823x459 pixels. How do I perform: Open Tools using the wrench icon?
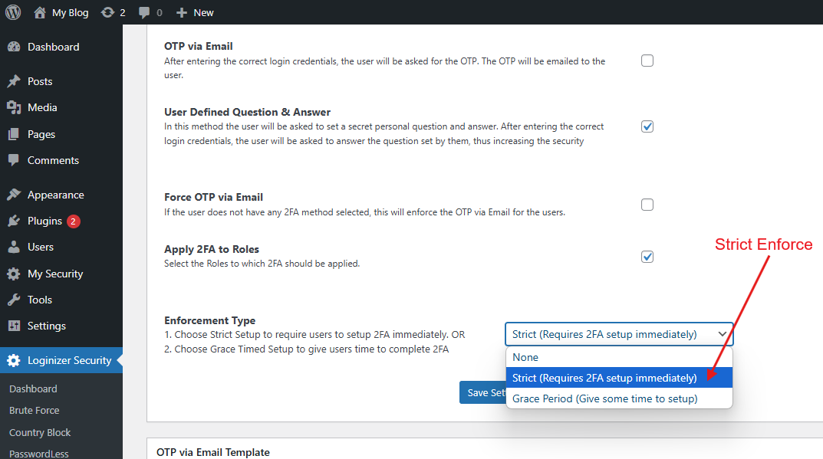[x=17, y=299]
